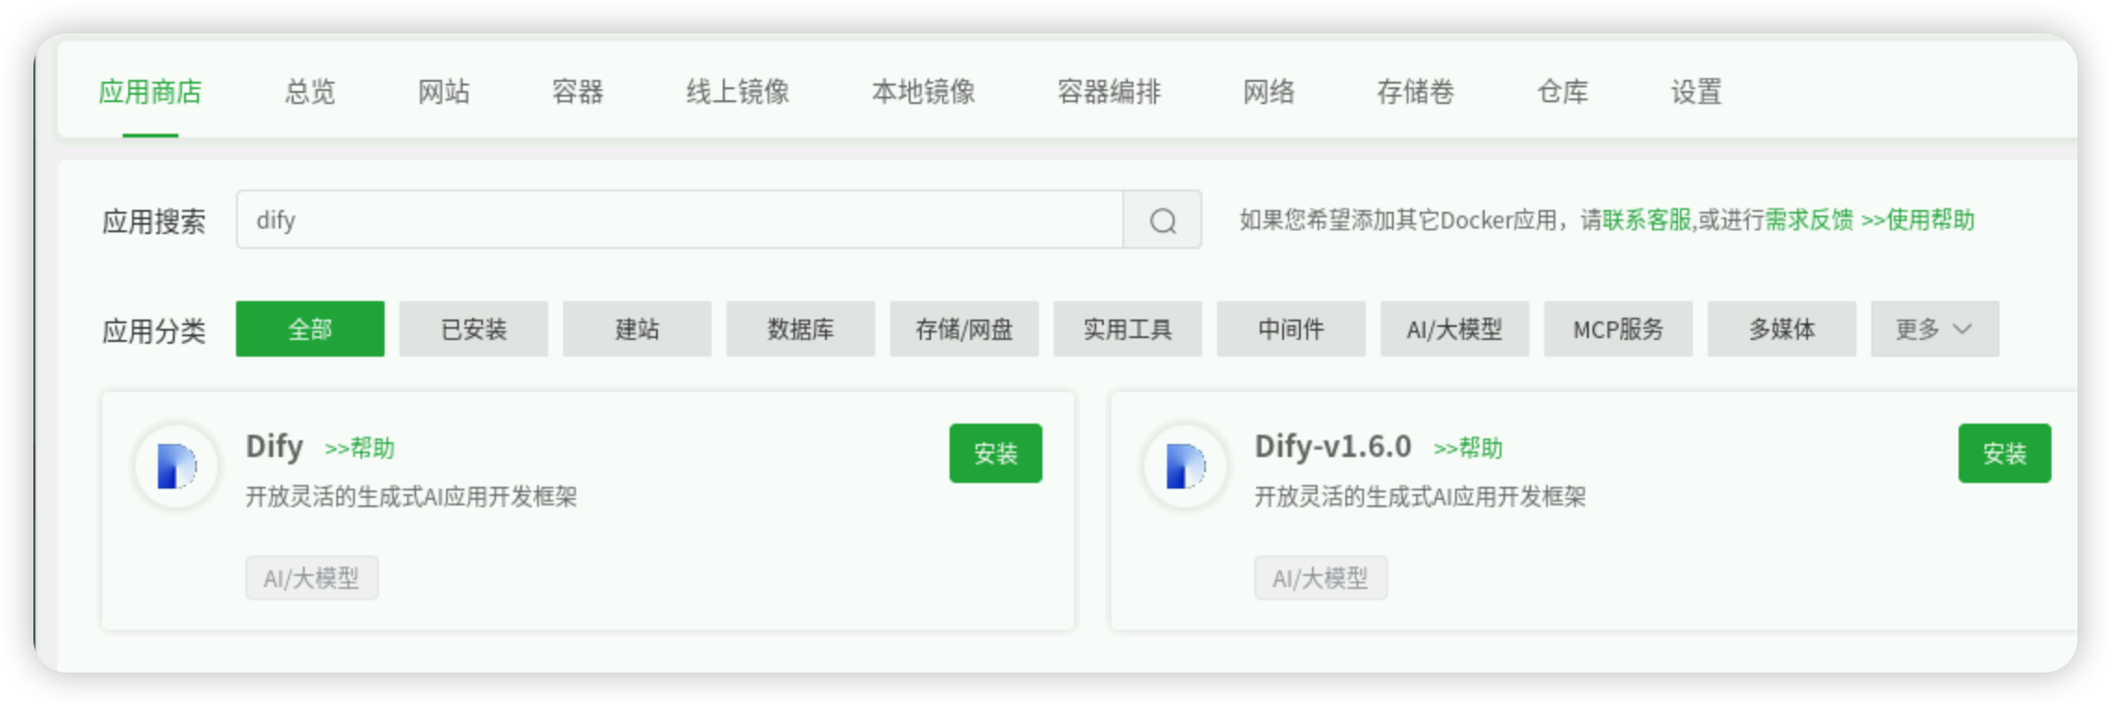This screenshot has height=706, width=2111.
Task: Open the 本地镜像 tab
Action: pos(924,92)
